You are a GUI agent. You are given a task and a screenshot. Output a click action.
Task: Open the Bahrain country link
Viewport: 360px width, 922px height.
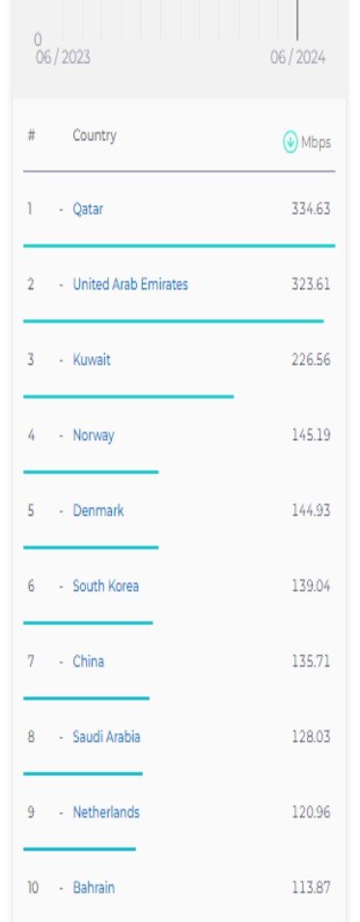94,887
